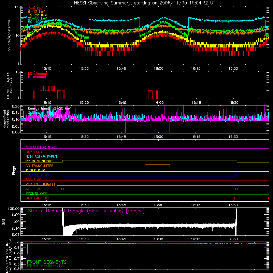The width and height of the screenshot is (273, 273).
Task: Click the BAD PACKETS flag label
Action: pyautogui.click(x=37, y=198)
